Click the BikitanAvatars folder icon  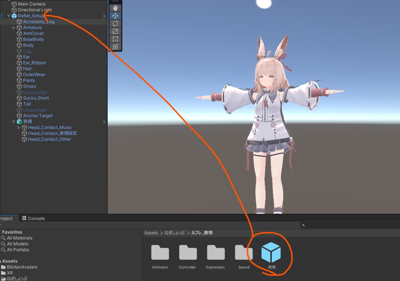coord(3,267)
